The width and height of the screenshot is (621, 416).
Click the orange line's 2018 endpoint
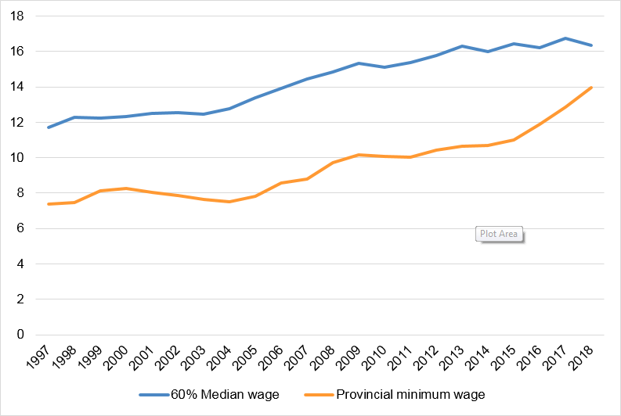click(591, 87)
